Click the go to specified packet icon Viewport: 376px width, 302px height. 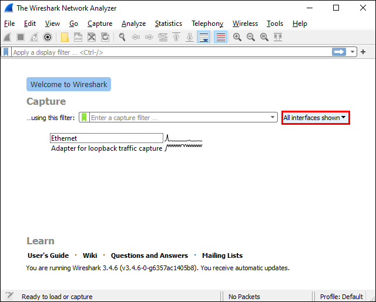click(x=163, y=37)
